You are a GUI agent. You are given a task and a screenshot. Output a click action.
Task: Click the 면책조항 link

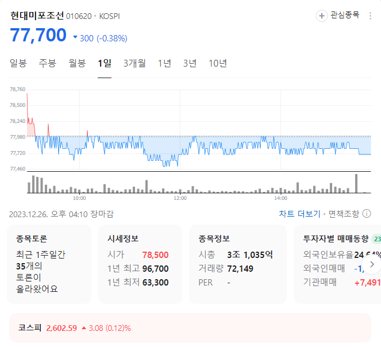tap(344, 214)
